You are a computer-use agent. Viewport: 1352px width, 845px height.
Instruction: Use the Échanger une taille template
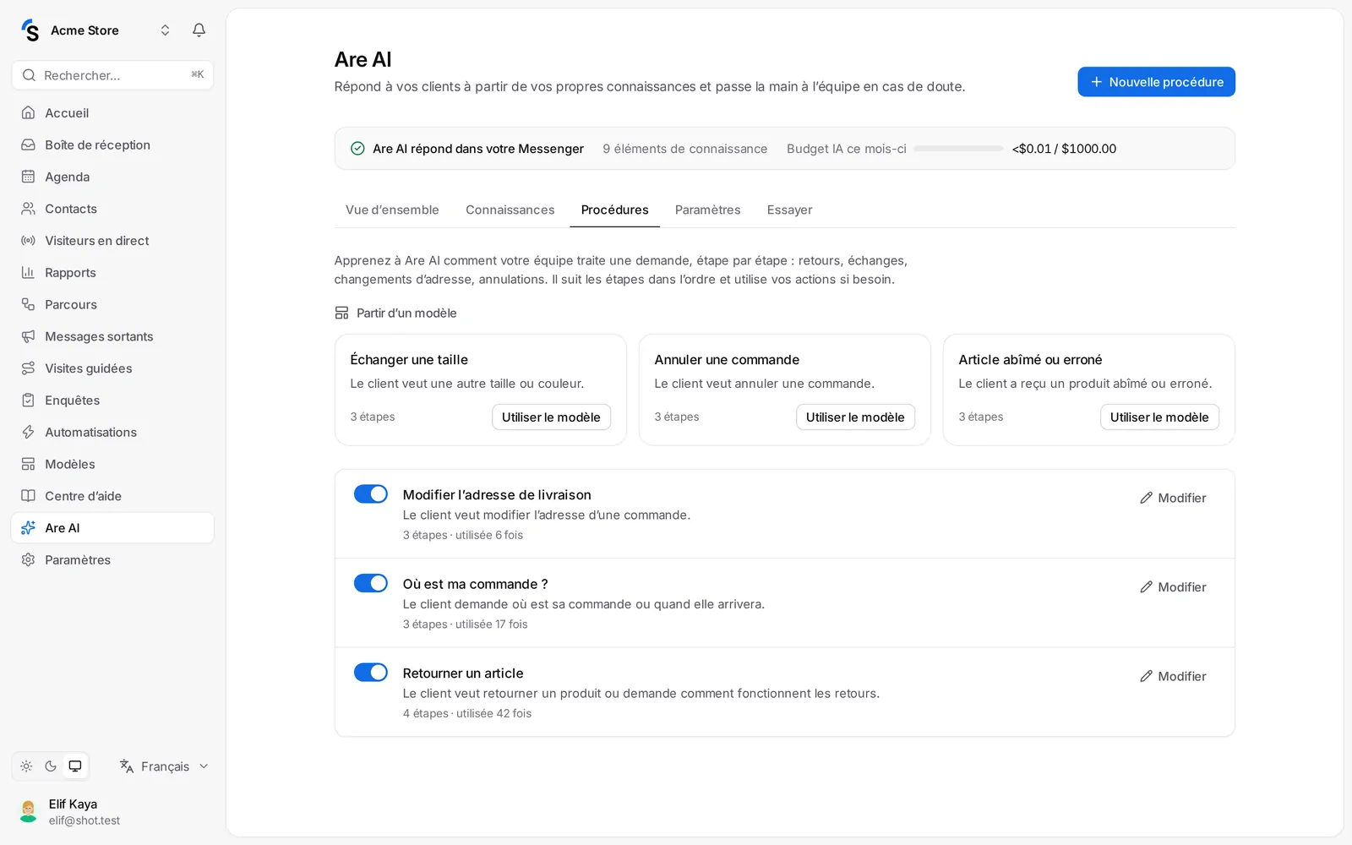(551, 417)
